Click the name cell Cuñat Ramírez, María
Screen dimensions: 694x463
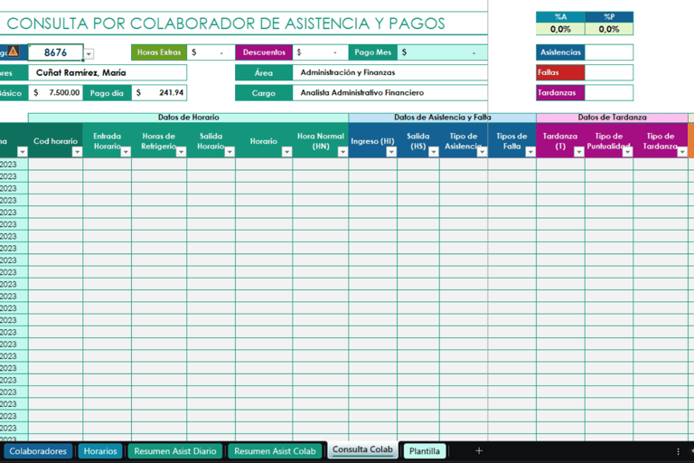point(108,72)
